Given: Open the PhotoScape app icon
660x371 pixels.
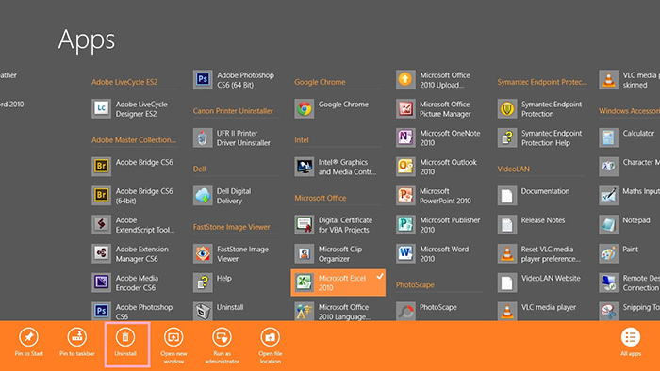Looking at the screenshot, I should (405, 311).
